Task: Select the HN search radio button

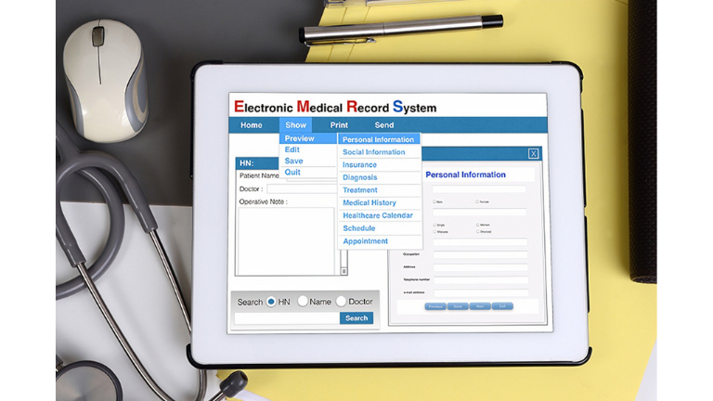Action: (271, 302)
